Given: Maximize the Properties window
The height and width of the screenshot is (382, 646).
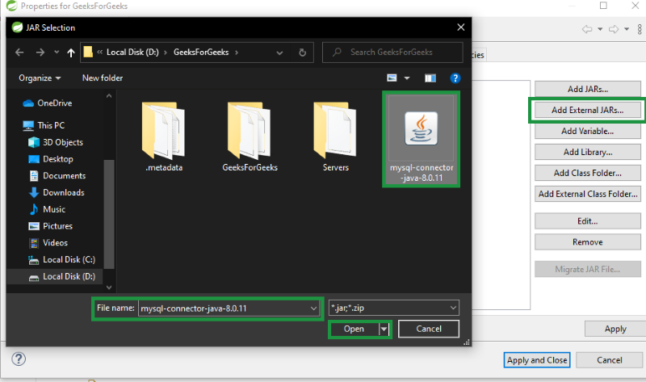Looking at the screenshot, I should [603, 6].
